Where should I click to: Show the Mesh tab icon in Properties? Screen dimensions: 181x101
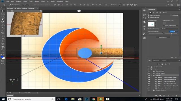coord(150,13)
